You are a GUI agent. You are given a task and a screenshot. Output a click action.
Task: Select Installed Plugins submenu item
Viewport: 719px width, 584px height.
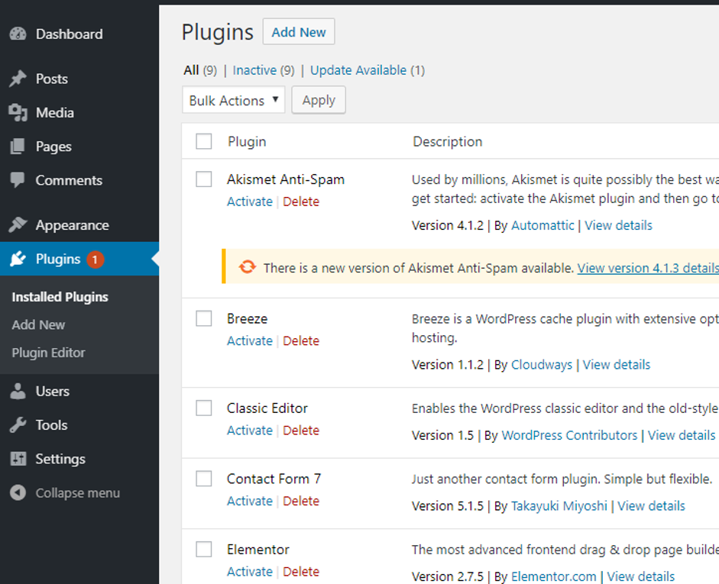[60, 297]
